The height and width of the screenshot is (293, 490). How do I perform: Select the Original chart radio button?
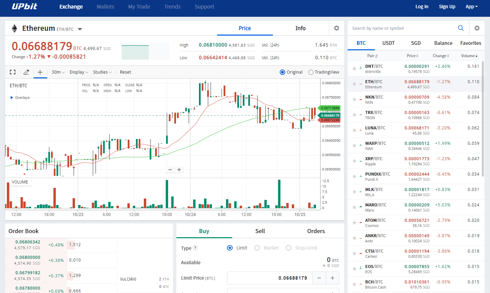coord(282,72)
